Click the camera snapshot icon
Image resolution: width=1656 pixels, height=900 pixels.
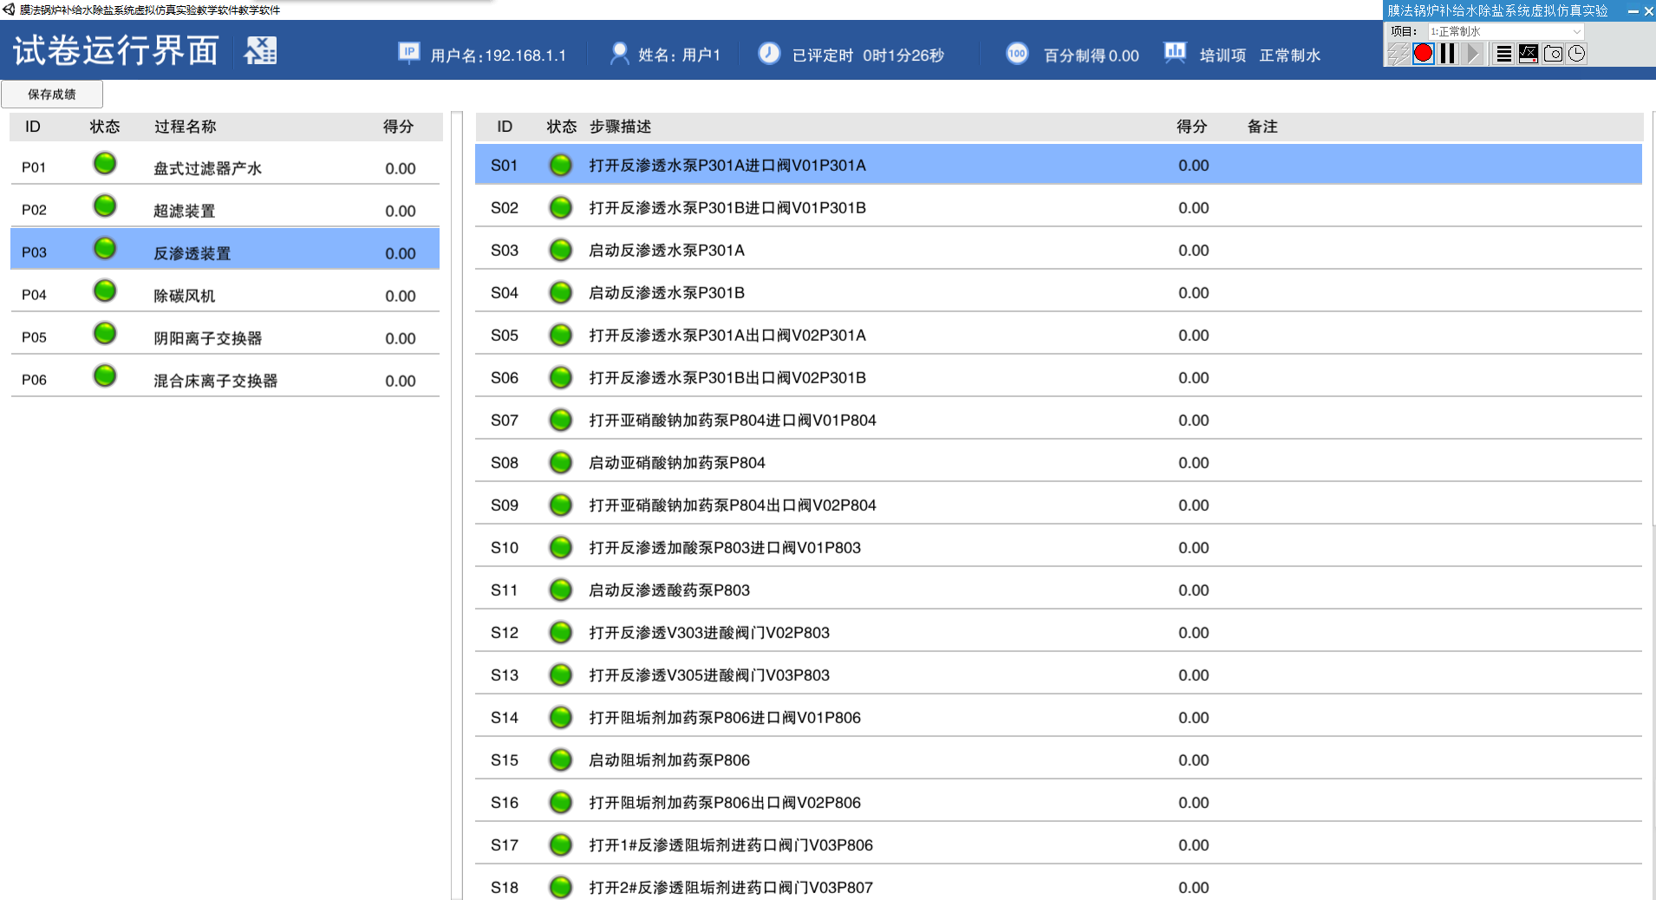coord(1553,54)
